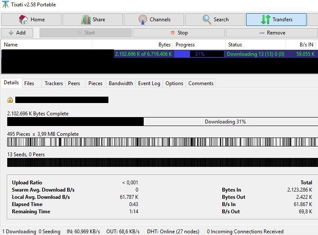
Task: Sort transfers by Name column header
Action: point(47,44)
